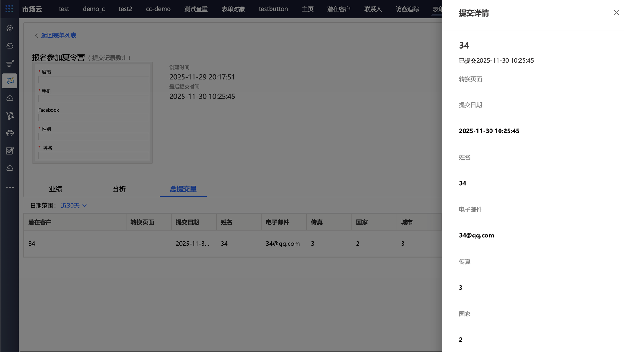Image resolution: width=624 pixels, height=352 pixels.
Task: Click the 电子邮件 column header
Action: coord(277,222)
